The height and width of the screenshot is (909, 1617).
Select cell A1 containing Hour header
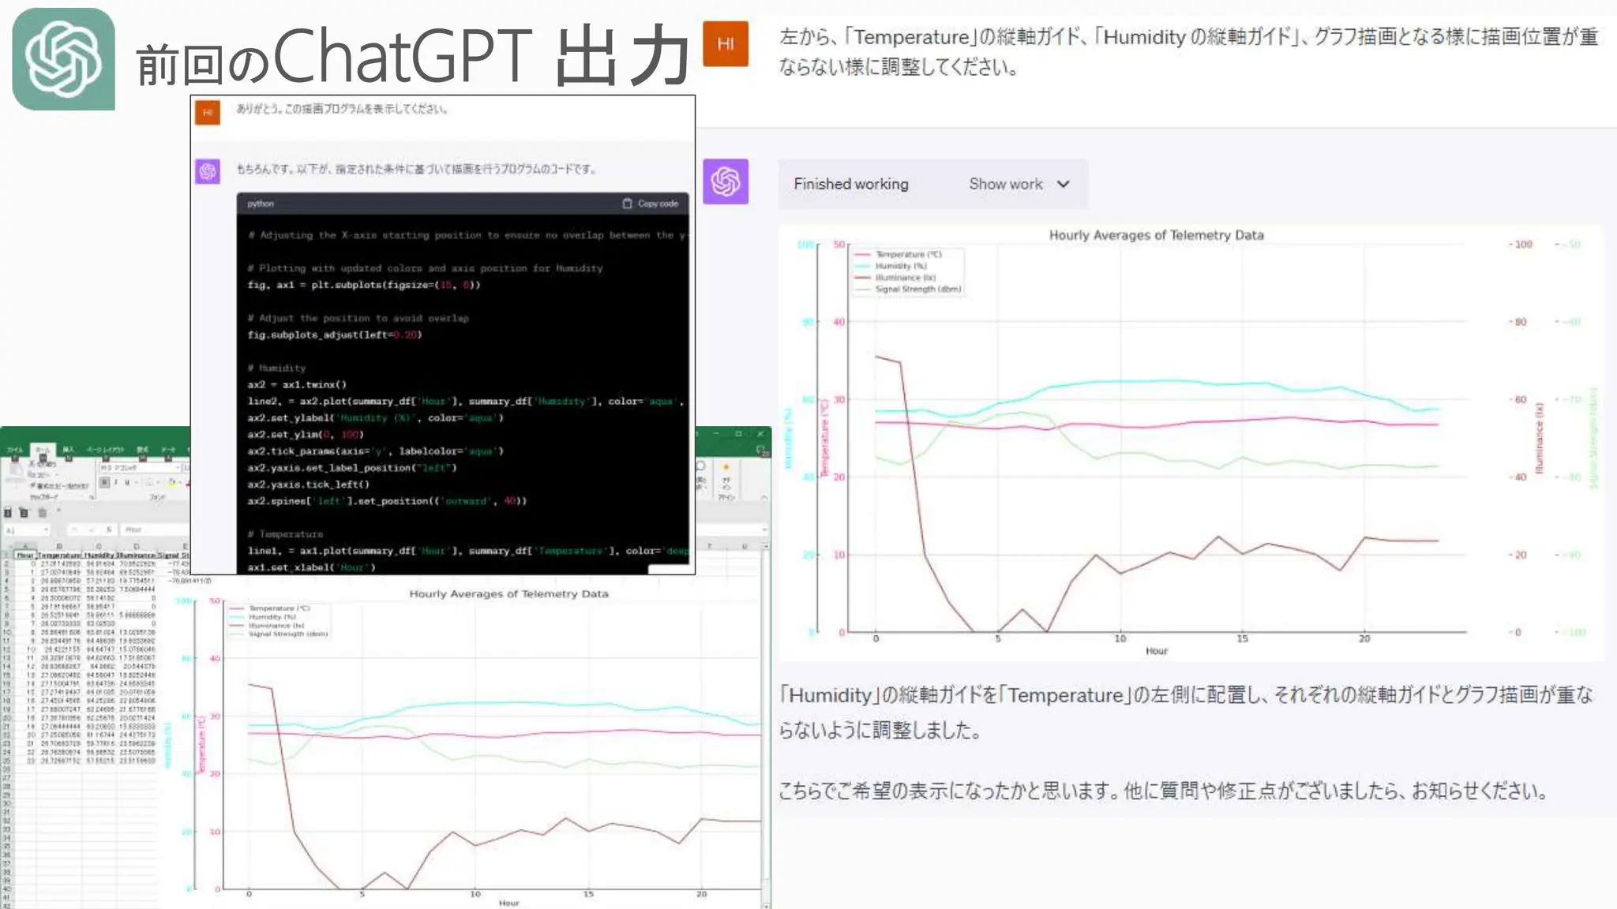click(x=25, y=555)
